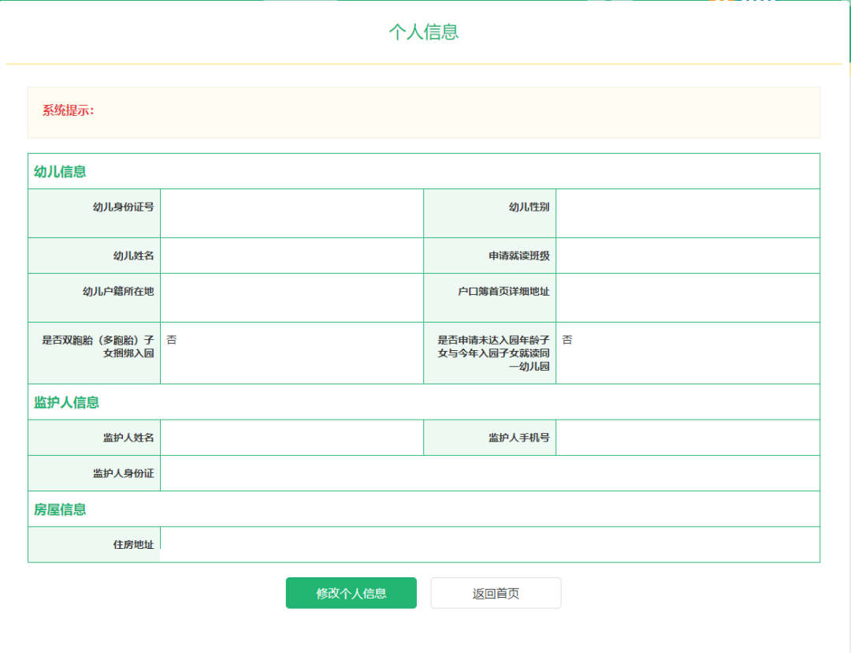Viewport: 851px width, 653px height.
Task: Select the 系统提示 notice label
Action: coord(69,110)
